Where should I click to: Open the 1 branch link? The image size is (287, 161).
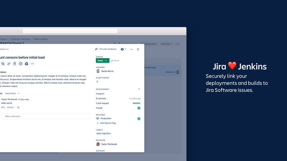[100, 94]
